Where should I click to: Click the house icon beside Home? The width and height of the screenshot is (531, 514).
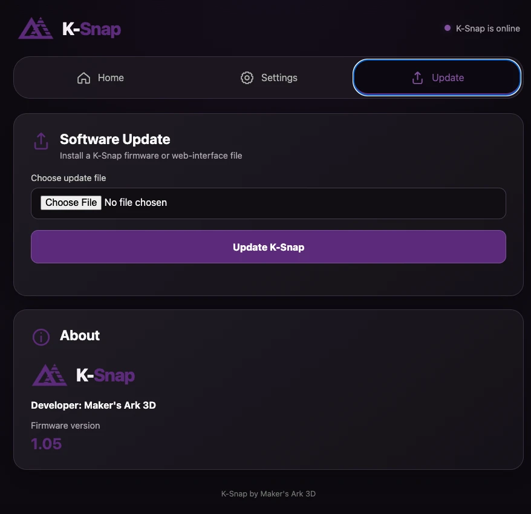tap(83, 78)
